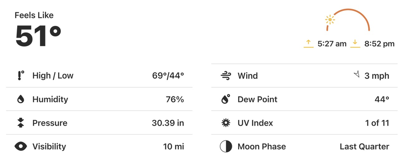
Task: Select the 8:52 pm sunset time
Action: click(379, 44)
